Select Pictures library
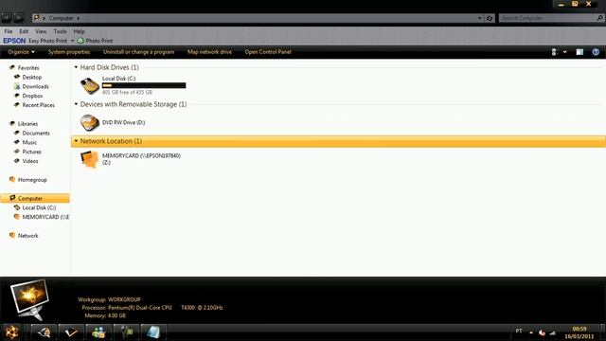This screenshot has height=341, width=606. click(31, 152)
